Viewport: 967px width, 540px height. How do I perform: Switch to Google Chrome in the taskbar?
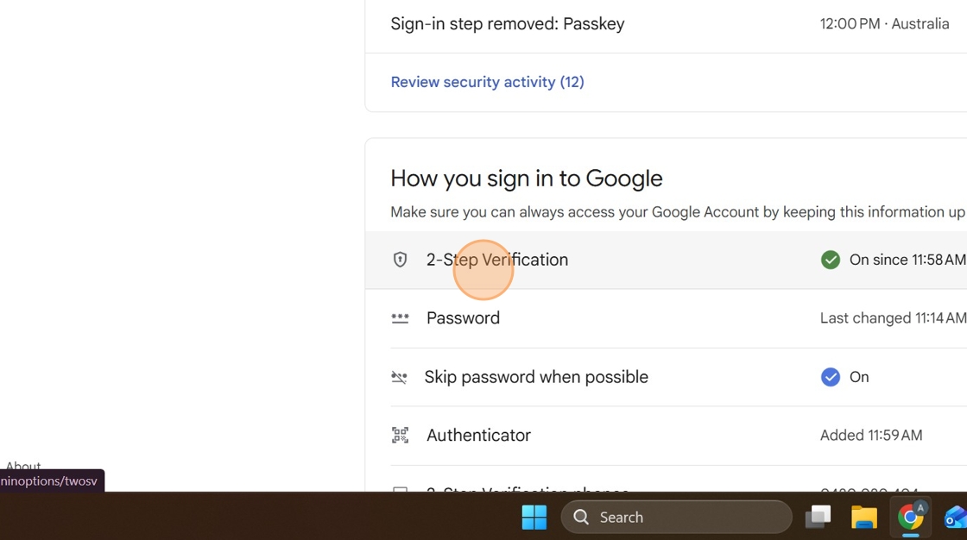[910, 517]
